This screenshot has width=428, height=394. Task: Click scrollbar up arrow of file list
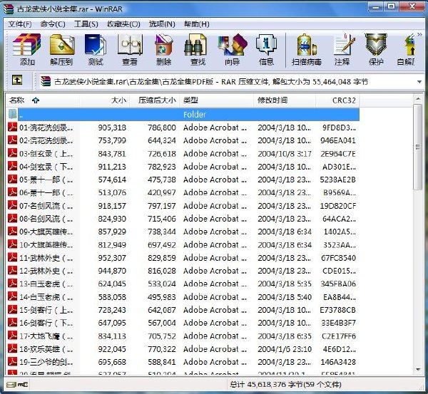click(418, 99)
